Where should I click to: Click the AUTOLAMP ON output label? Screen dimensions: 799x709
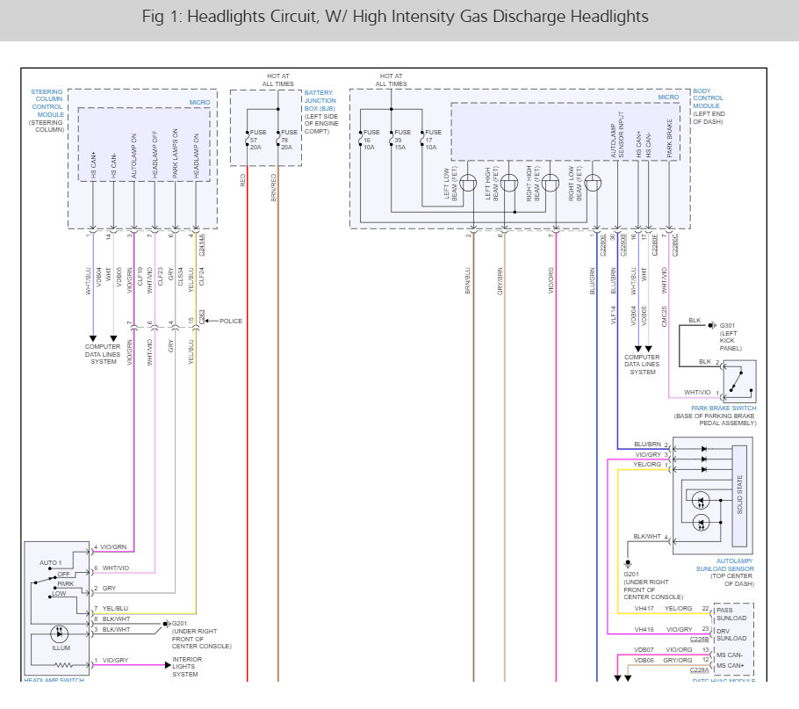pyautogui.click(x=134, y=156)
